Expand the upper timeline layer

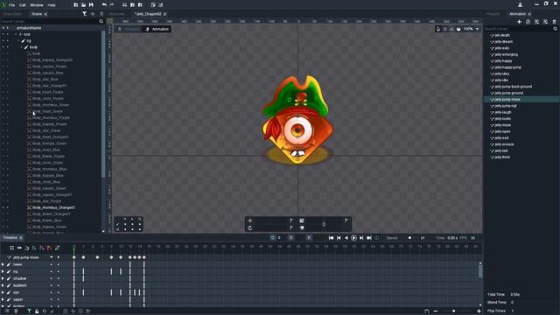tap(3, 299)
